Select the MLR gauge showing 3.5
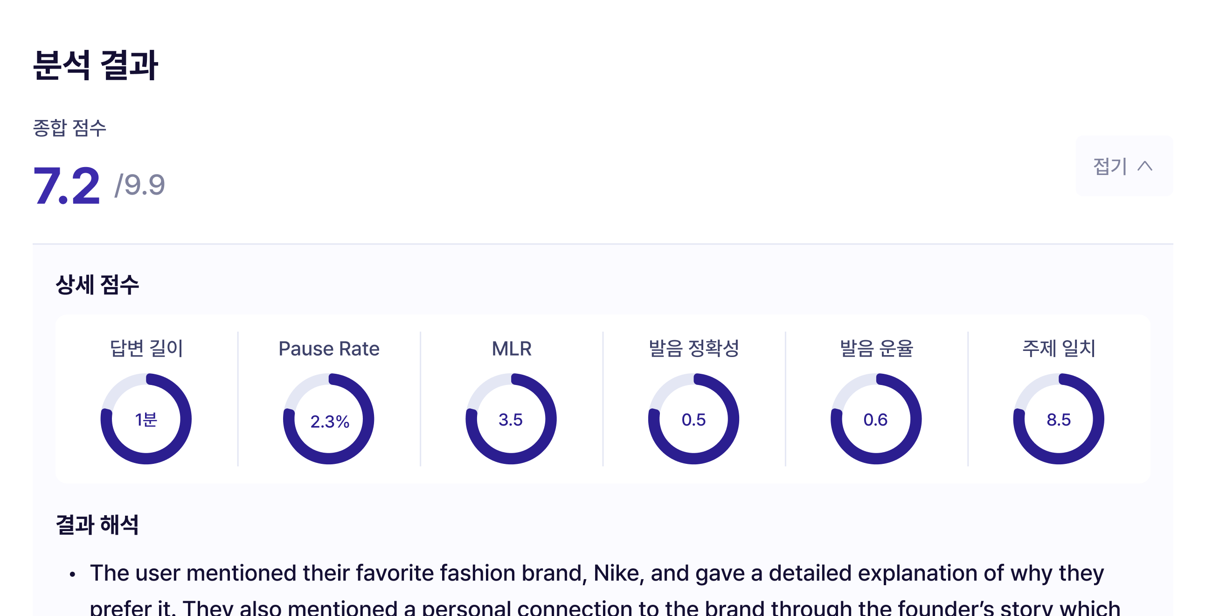1206x616 pixels. click(x=511, y=419)
